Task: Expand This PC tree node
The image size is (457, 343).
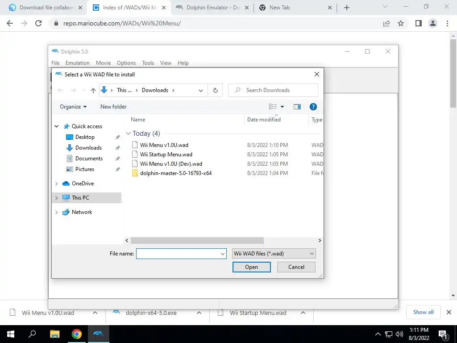Action: coord(57,198)
